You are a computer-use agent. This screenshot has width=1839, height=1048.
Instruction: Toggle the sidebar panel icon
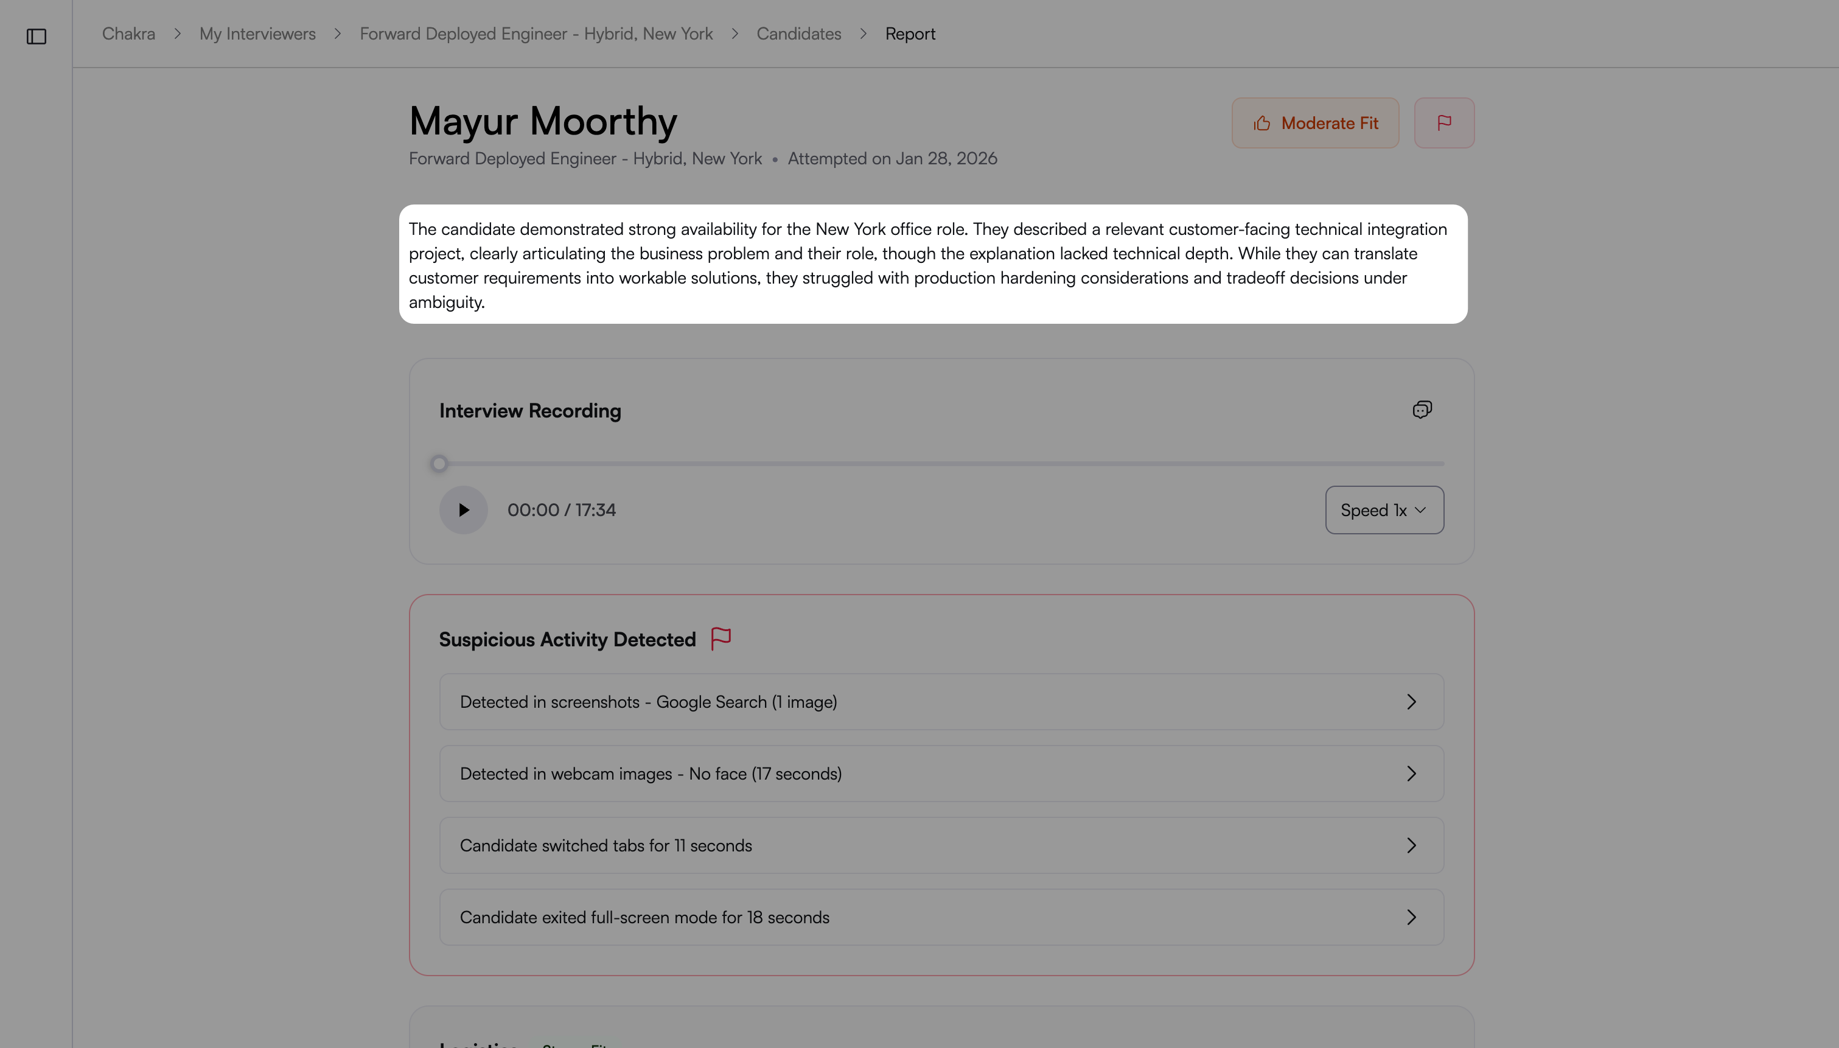36,36
